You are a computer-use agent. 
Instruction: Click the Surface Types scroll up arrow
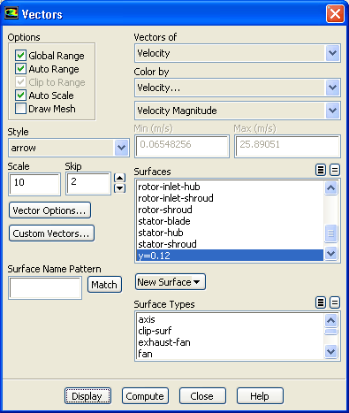point(331,320)
